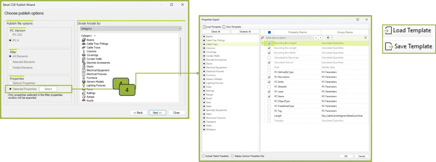Click the Ramps category icon in wizard list

click(84, 97)
